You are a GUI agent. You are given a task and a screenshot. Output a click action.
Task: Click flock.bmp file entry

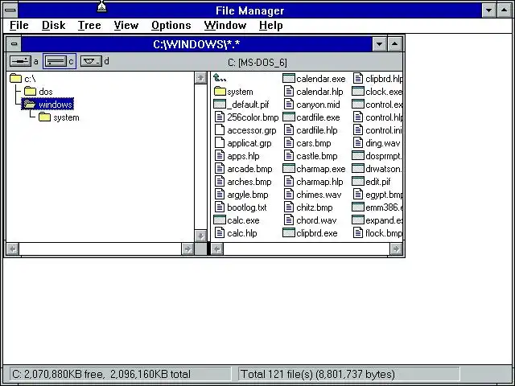point(377,233)
